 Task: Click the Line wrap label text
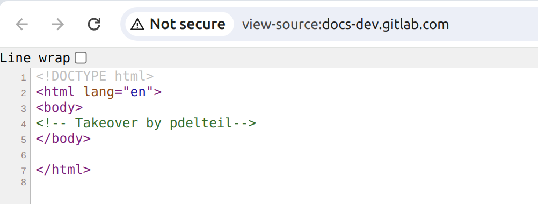click(35, 58)
